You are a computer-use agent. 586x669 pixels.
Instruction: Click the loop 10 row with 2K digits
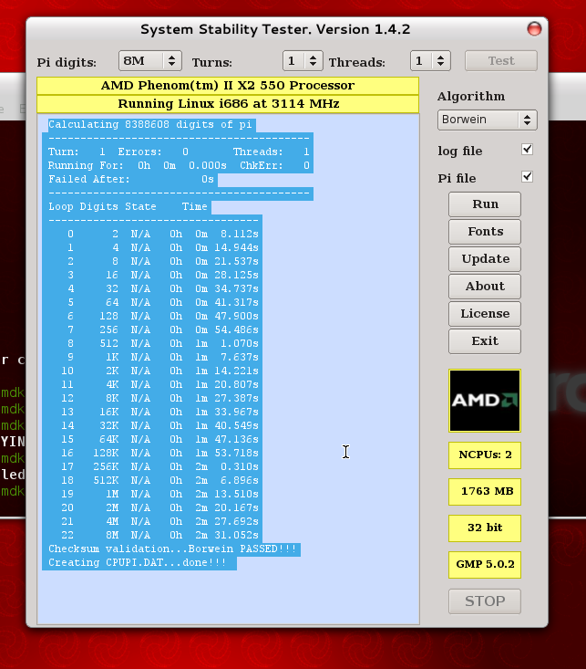(152, 371)
